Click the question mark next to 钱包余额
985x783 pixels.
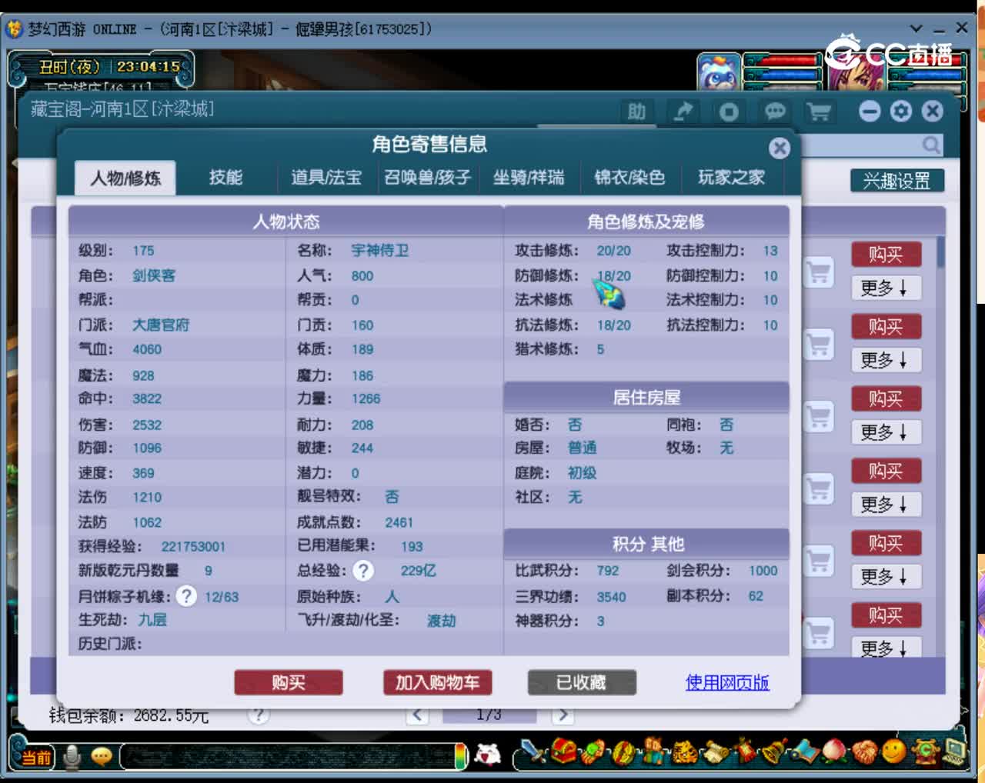(259, 715)
